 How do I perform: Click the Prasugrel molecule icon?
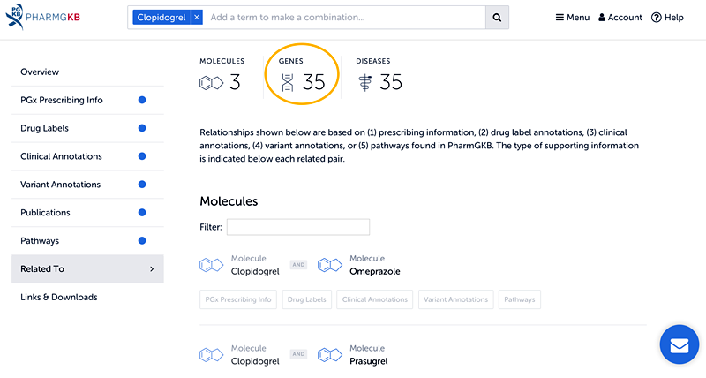(329, 355)
